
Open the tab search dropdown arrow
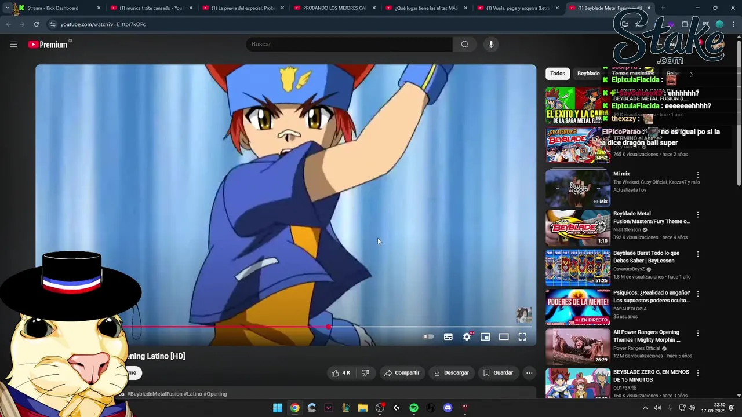7,8
